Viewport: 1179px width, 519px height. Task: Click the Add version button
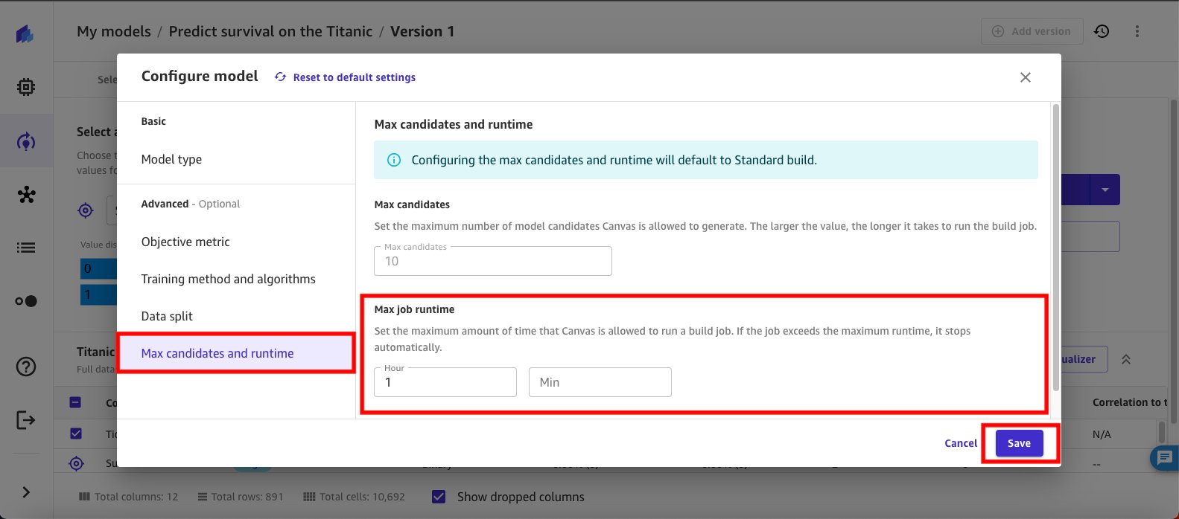1032,31
